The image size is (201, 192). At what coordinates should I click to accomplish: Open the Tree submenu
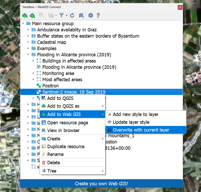pos(72,171)
